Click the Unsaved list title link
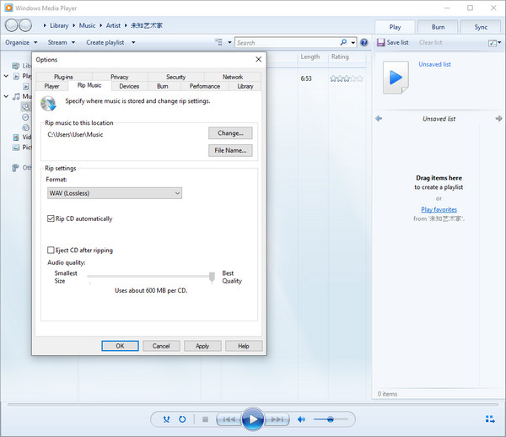 coord(434,64)
